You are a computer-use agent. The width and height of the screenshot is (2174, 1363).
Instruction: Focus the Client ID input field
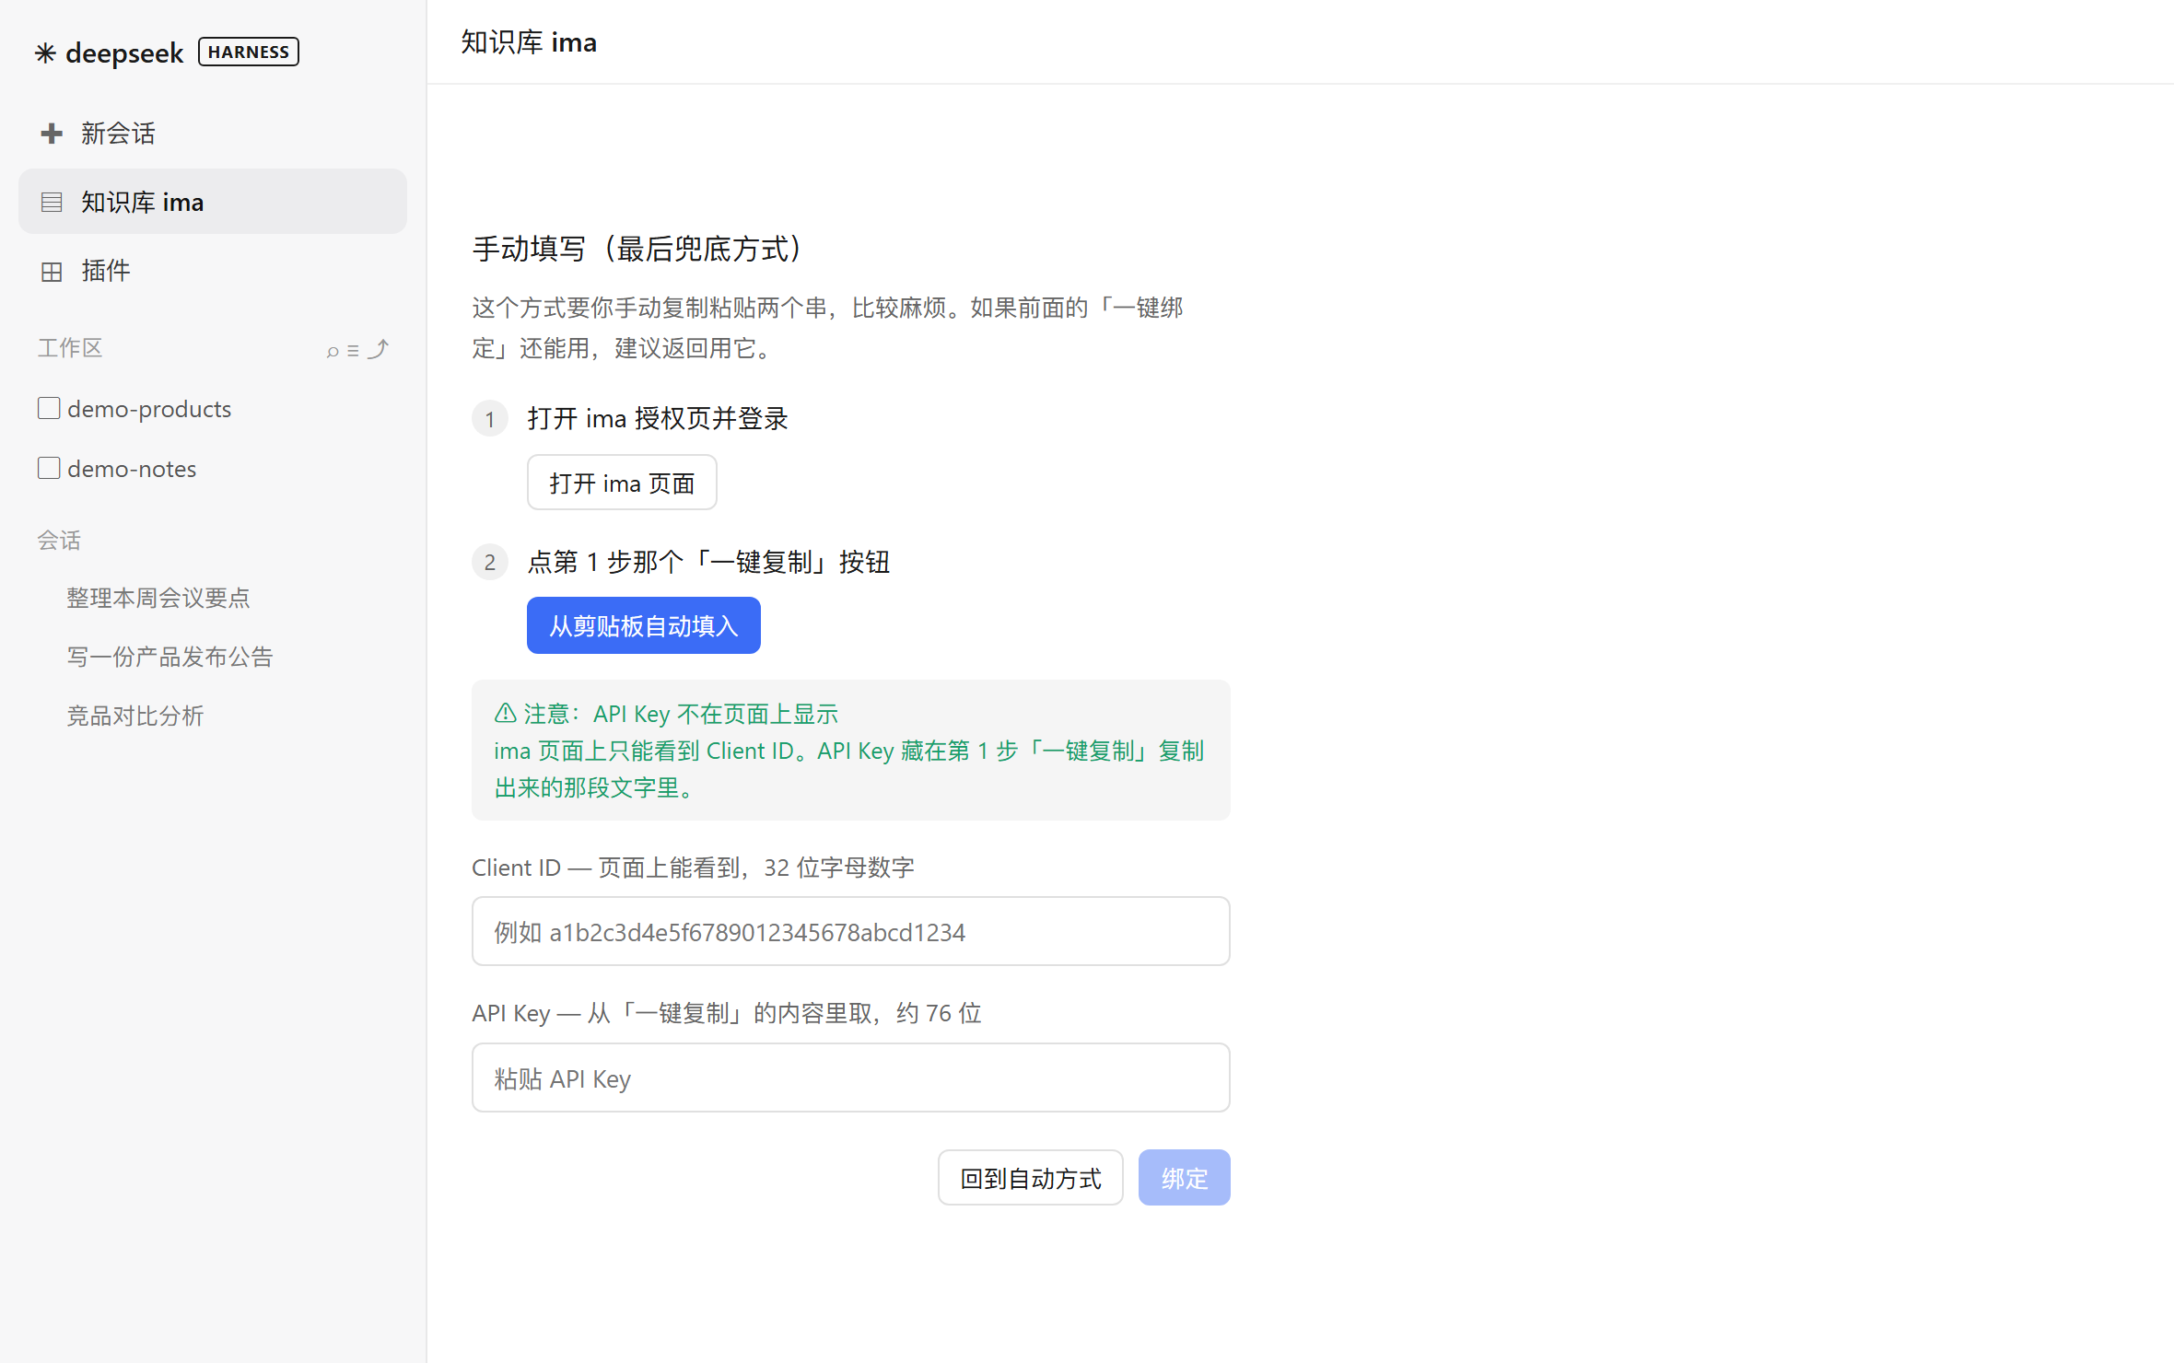click(x=851, y=931)
